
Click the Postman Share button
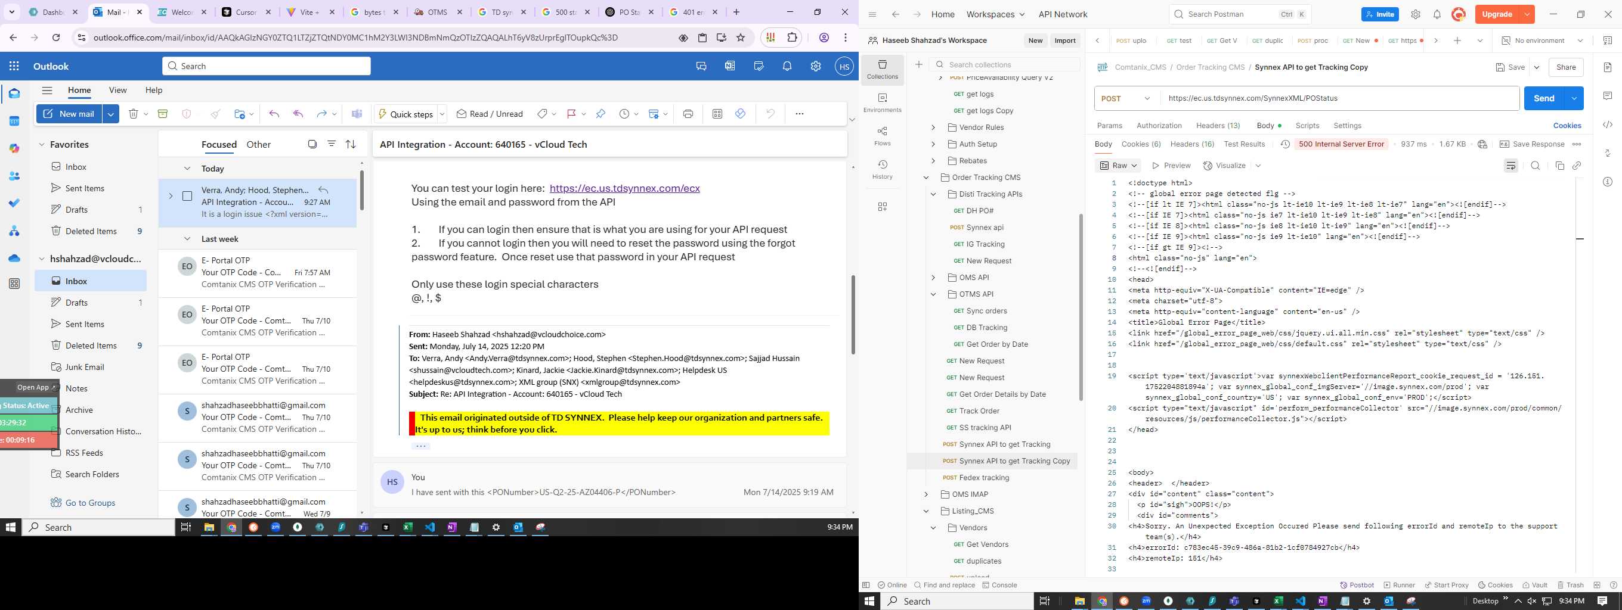click(x=1566, y=67)
